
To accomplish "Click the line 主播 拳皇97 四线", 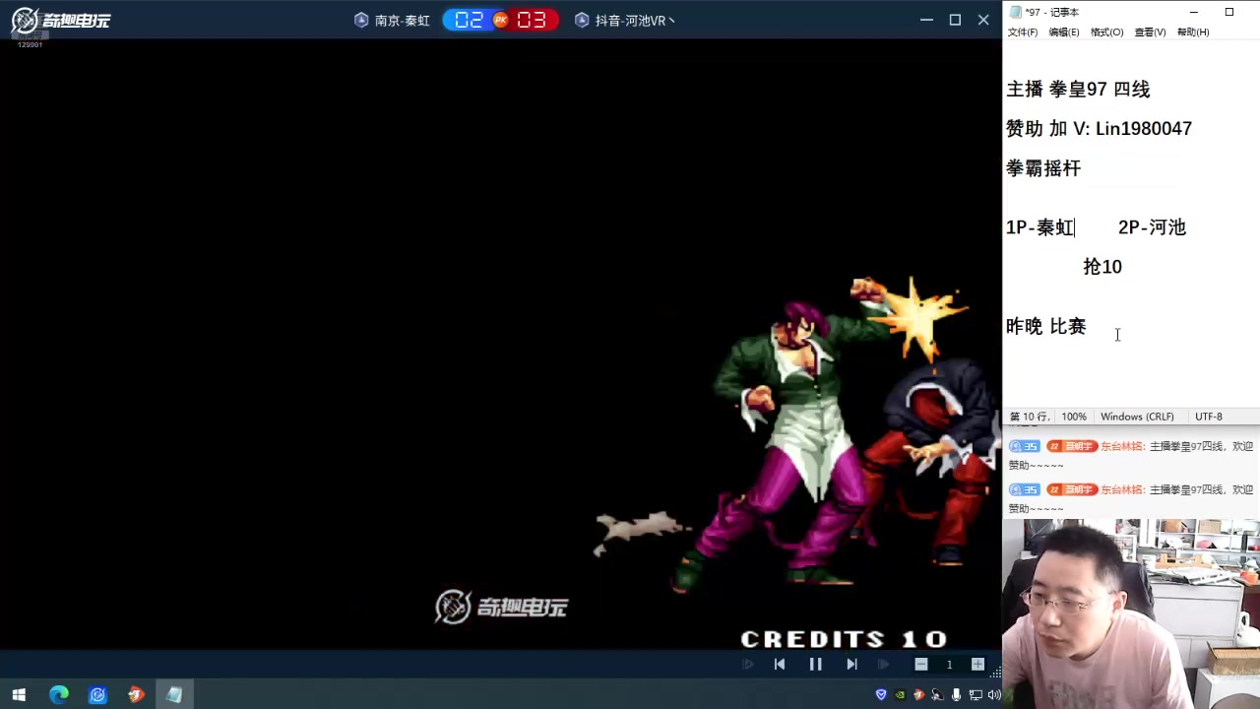I will click(1078, 90).
